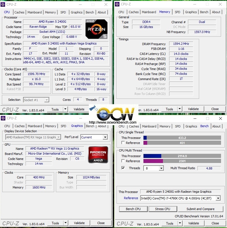The height and width of the screenshot is (228, 227).
Task: Enable Reference checkbox under CPU Single Thread
Action: click(x=123, y=143)
